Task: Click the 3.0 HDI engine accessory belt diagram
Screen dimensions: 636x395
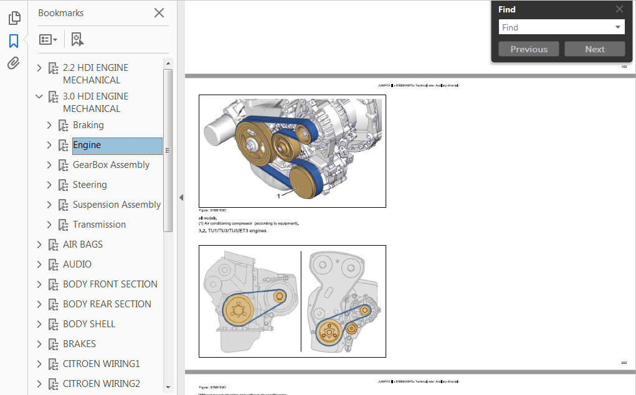Action: pos(292,151)
